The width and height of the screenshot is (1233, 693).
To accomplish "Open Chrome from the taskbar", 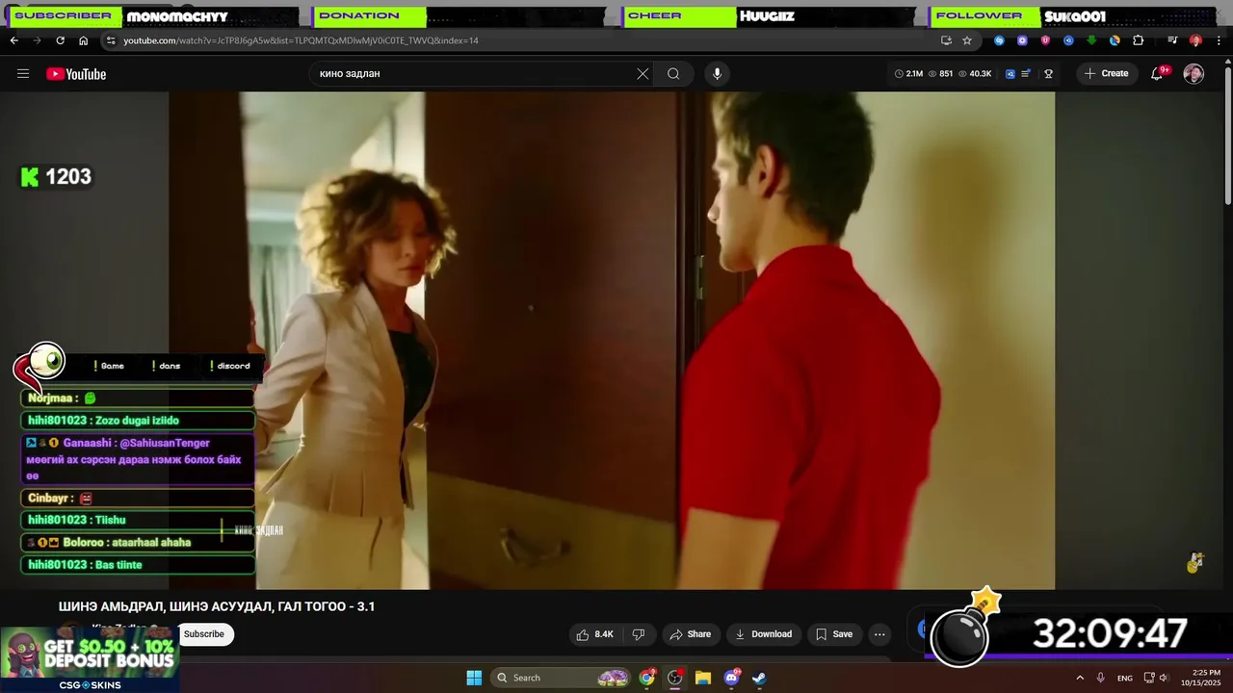I will [x=647, y=678].
